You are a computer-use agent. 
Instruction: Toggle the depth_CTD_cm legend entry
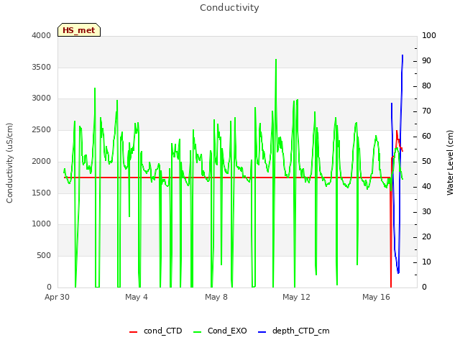coord(294,331)
